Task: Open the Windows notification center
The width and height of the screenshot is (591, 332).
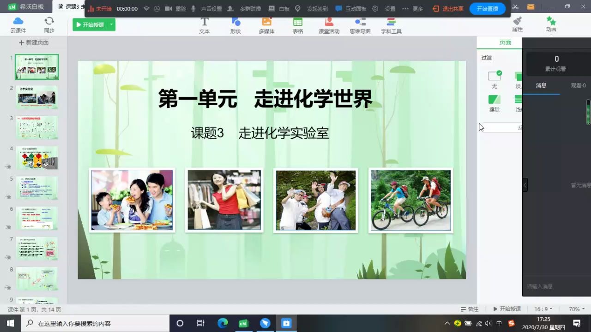Action: tap(577, 323)
